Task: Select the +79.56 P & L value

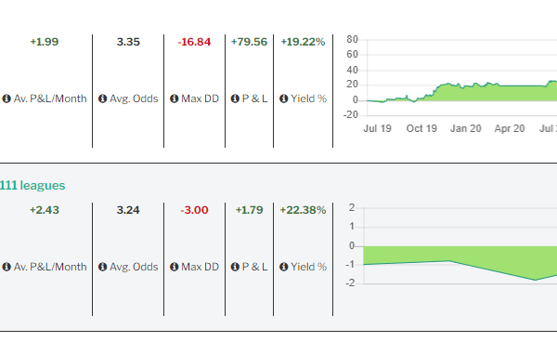Action: 249,42
